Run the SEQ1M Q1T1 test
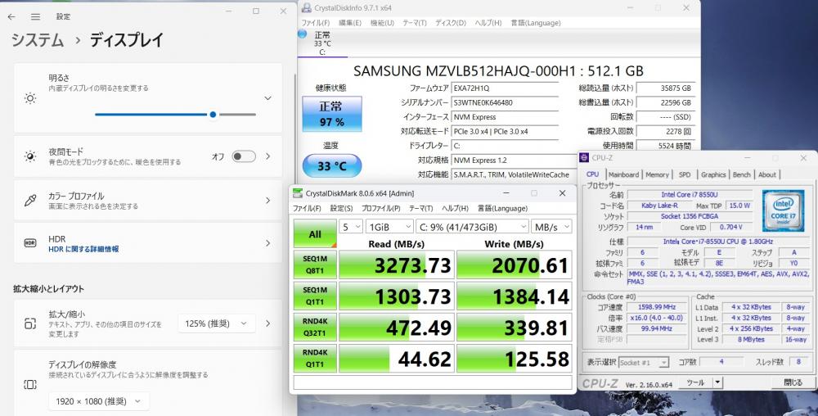The width and height of the screenshot is (818, 416). (x=315, y=296)
